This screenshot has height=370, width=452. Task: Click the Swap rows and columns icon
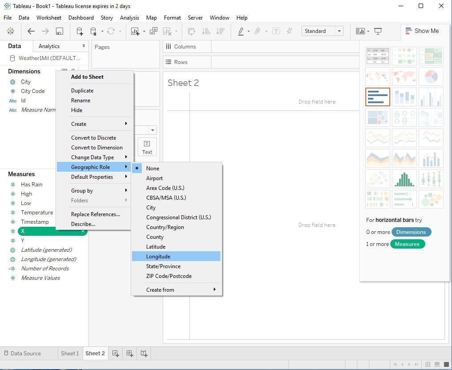[192, 31]
